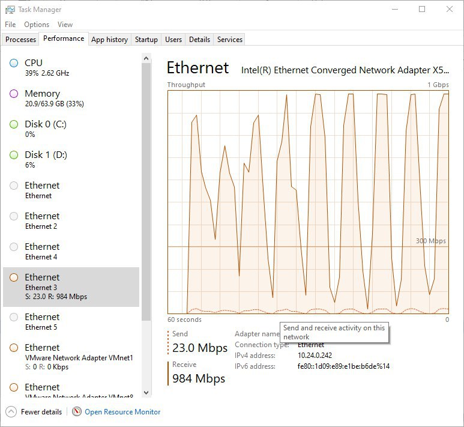This screenshot has width=464, height=427.
Task: Open the Options menu
Action: pos(37,25)
